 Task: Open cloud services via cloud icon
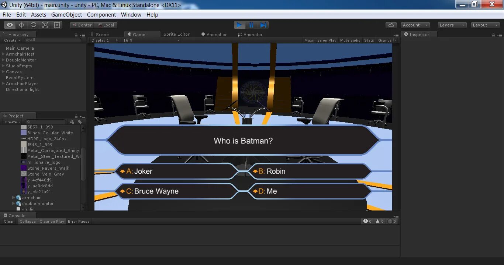pyautogui.click(x=391, y=25)
